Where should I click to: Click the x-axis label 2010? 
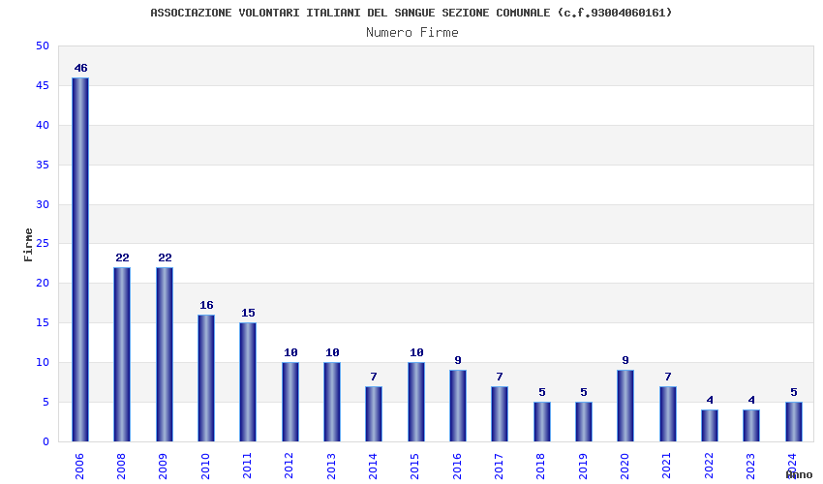[x=205, y=467]
